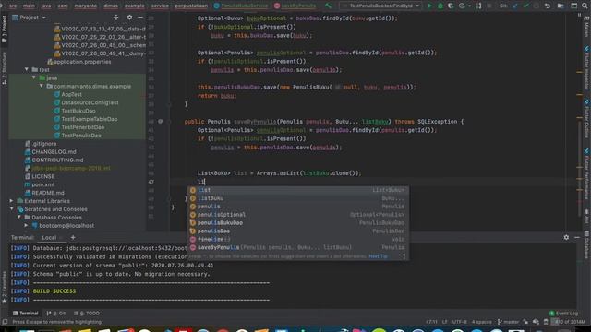Screen dimensions: 591x332
Task: Open Project Structure from toolbar
Action: pos(561,6)
